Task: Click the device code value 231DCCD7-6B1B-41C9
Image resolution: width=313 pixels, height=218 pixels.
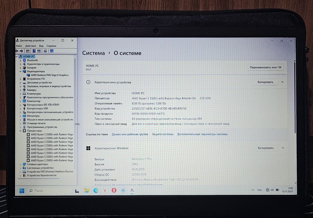Action: pos(159,109)
